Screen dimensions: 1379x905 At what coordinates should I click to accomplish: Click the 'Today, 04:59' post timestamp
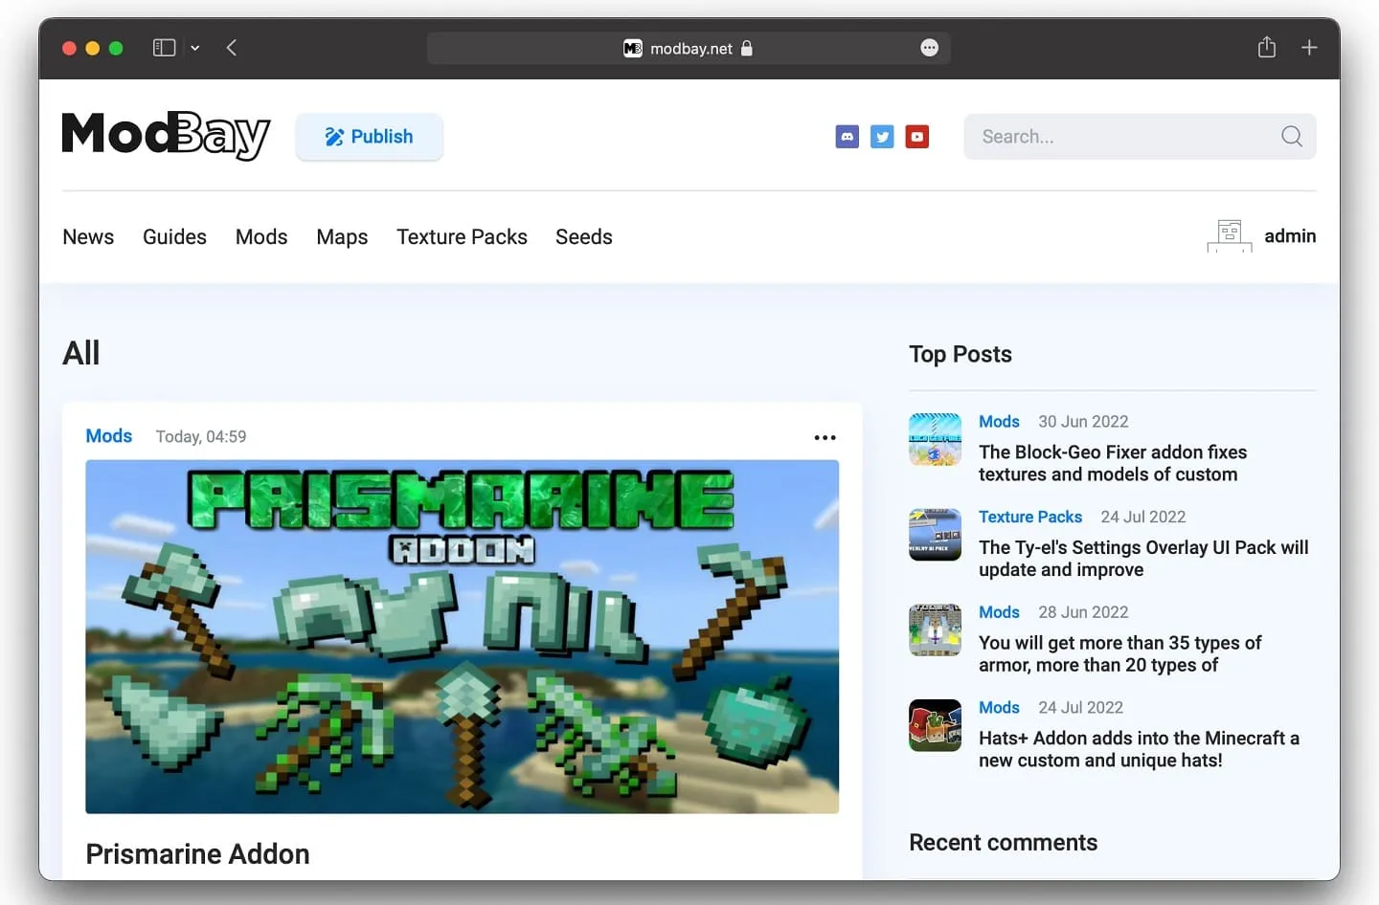201,436
